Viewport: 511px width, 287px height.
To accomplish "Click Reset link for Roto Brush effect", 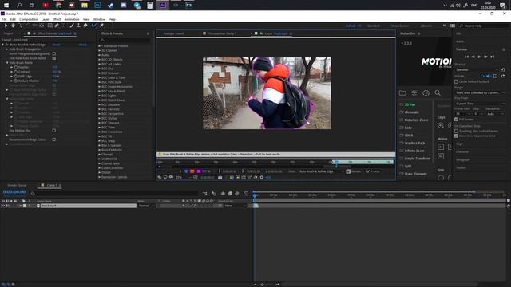I will [57, 45].
